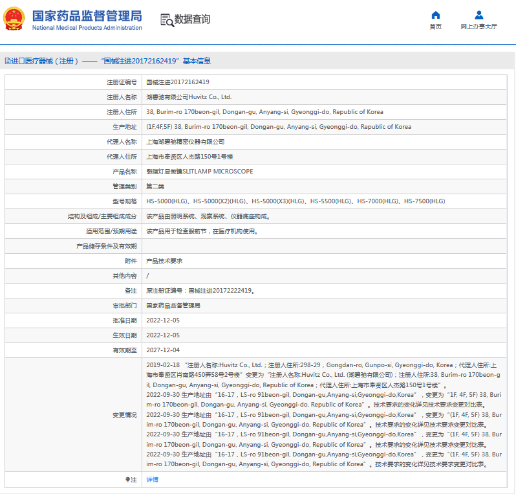The height and width of the screenshot is (494, 516).
Task: Select the 进口医疗器械（注册） breadcrumb title
Action: [45, 61]
